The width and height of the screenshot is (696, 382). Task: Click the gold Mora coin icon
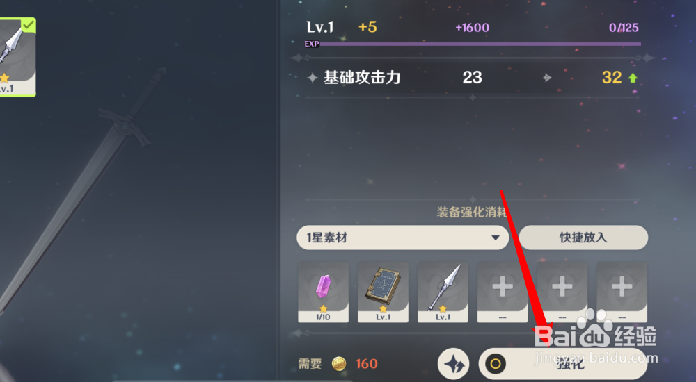point(339,364)
